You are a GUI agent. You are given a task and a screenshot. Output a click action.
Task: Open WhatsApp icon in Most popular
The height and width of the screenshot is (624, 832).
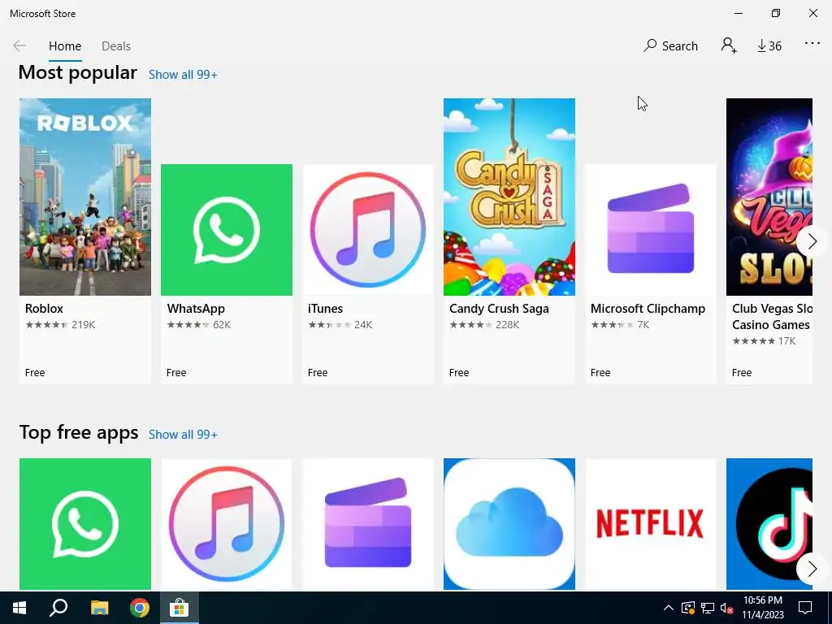[x=227, y=230]
